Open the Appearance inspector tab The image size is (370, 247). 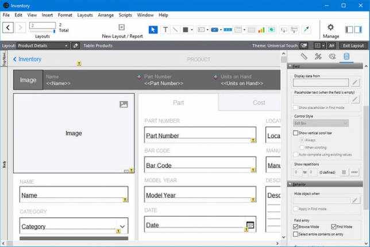(332, 57)
